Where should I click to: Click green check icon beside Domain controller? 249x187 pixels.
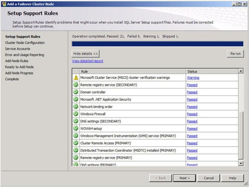(75, 92)
